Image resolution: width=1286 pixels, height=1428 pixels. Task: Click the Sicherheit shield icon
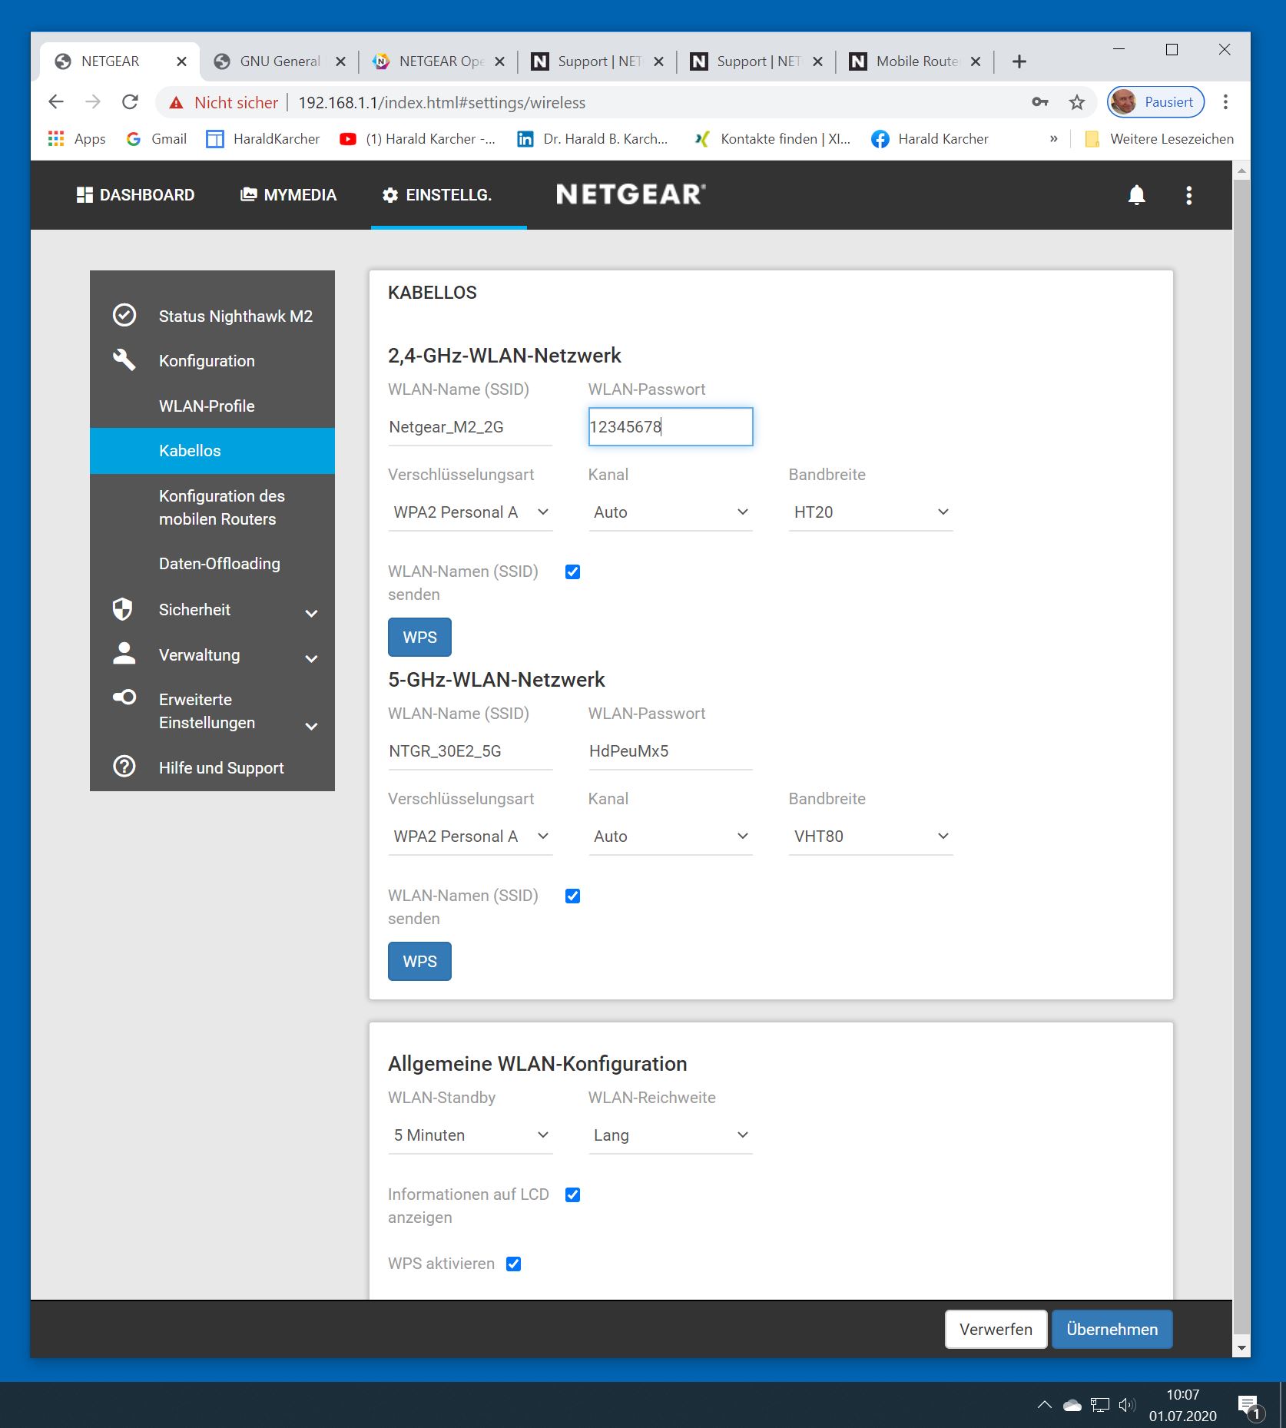coord(123,609)
